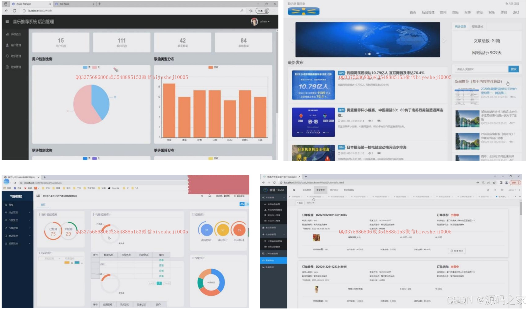Image resolution: width=527 pixels, height=309 pixels.
Task: Click the refresh icon in SUDI top bar
Action: 488,190
